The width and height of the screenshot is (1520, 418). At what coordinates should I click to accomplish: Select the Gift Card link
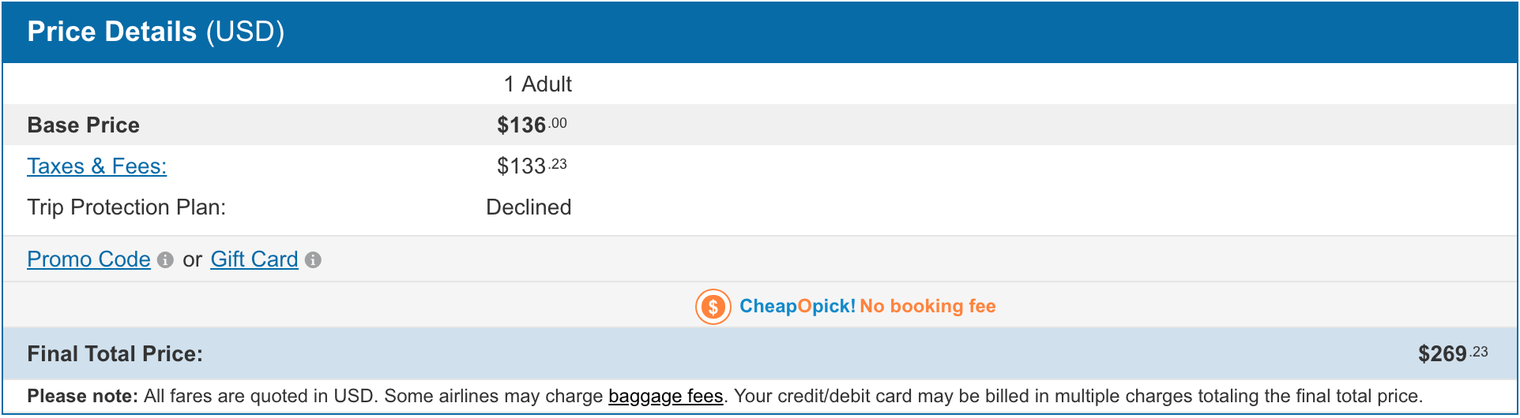254,259
